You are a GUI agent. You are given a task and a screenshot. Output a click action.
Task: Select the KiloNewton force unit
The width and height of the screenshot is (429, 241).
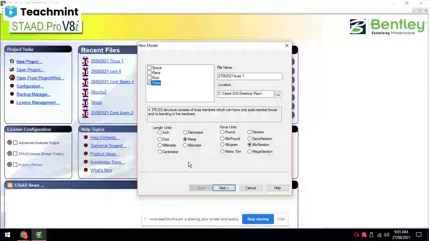(249, 145)
